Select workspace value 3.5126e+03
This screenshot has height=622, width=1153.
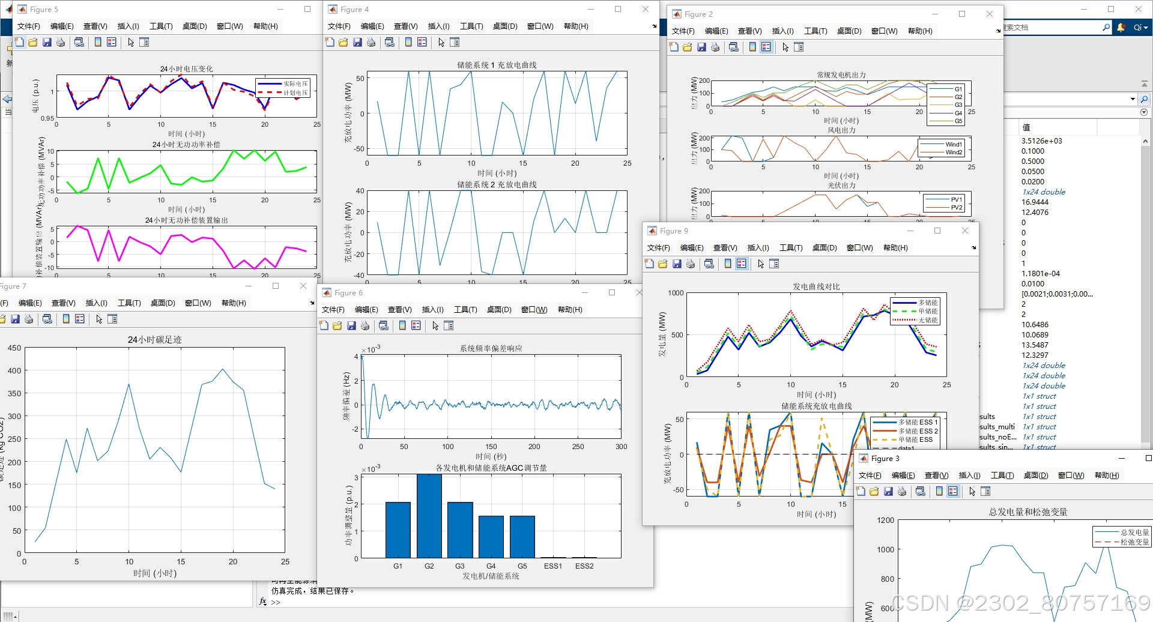point(1041,141)
